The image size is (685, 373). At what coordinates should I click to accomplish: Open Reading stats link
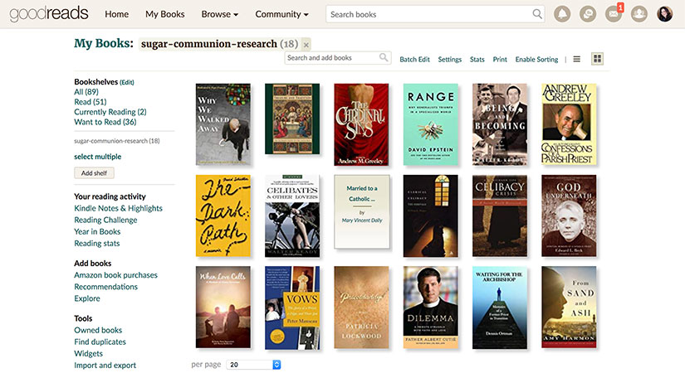click(x=96, y=244)
